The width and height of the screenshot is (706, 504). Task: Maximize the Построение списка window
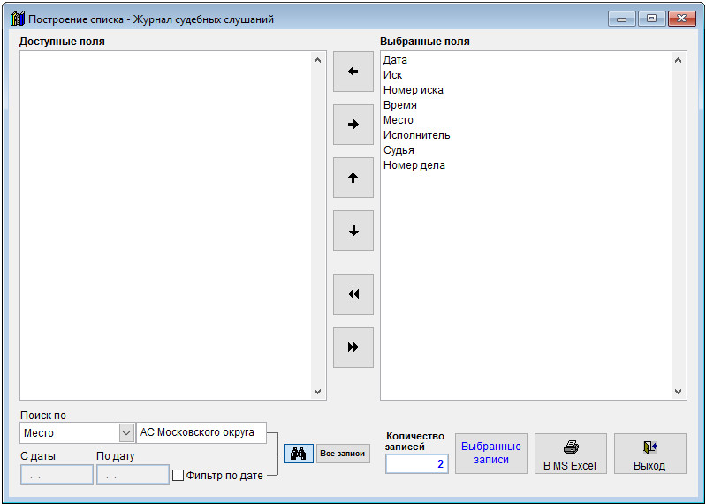(x=651, y=19)
